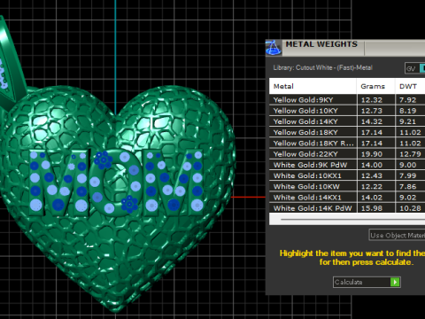Viewport: 425px width, 319px height.
Task: Click the 12.32 grams value
Action: tap(372, 100)
